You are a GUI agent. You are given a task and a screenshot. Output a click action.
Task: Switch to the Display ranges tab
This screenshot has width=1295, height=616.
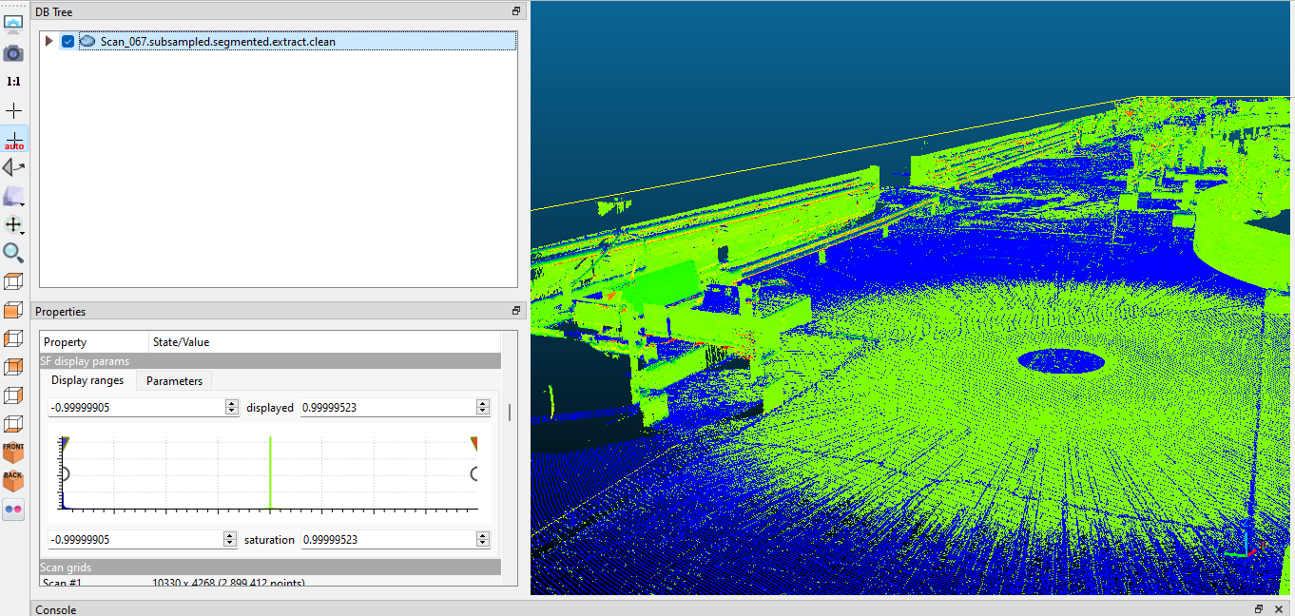87,380
